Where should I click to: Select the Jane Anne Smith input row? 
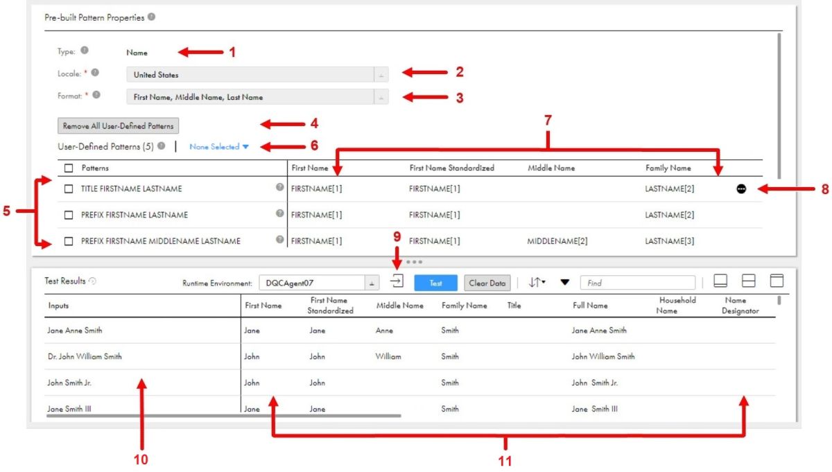74,331
